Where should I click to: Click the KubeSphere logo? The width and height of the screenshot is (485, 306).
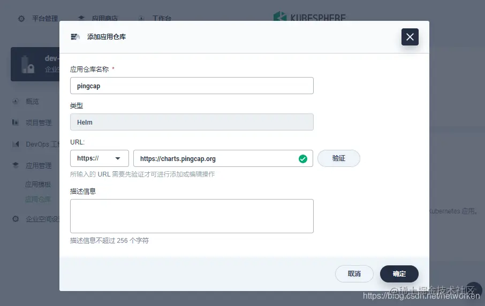pos(309,17)
